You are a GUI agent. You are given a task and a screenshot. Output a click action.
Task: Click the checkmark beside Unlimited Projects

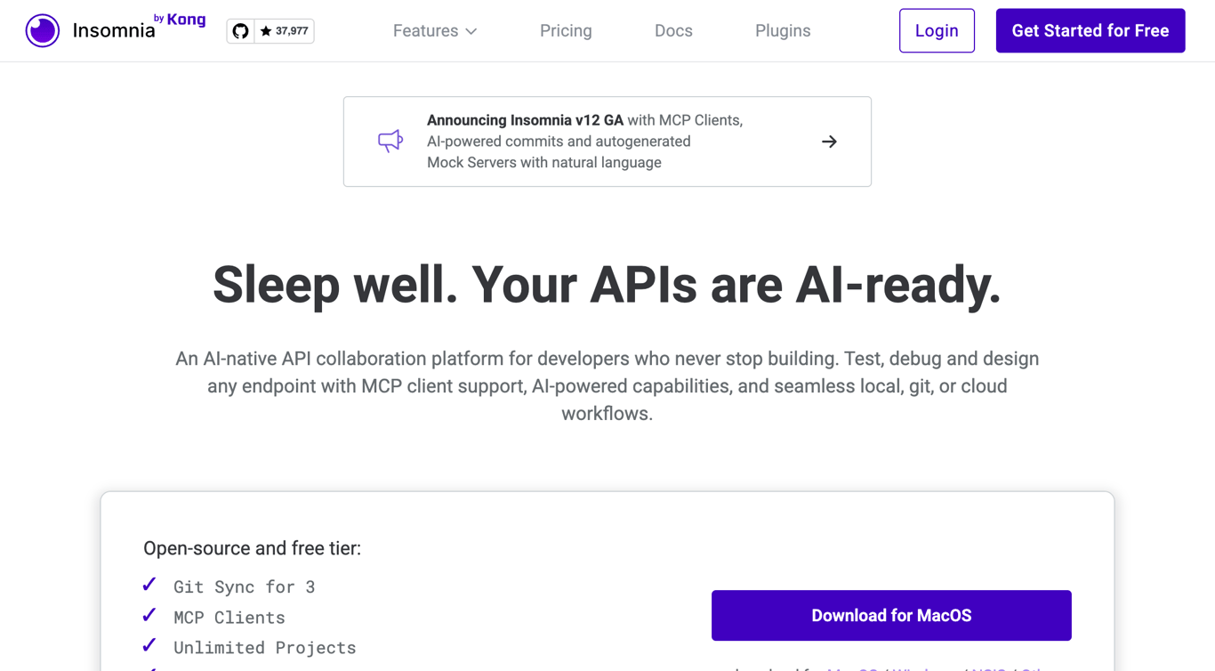coord(149,645)
